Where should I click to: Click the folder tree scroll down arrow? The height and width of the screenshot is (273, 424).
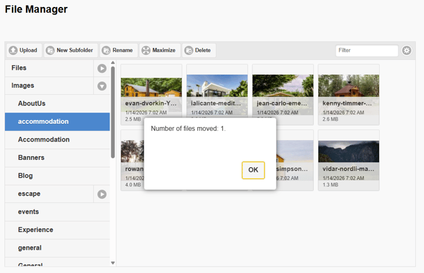pos(113,263)
